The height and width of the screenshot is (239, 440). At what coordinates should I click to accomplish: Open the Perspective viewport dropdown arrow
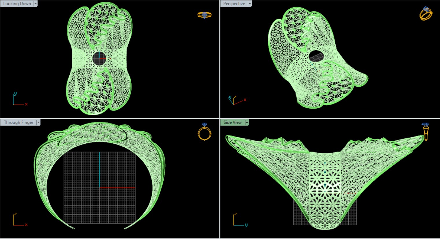click(250, 4)
